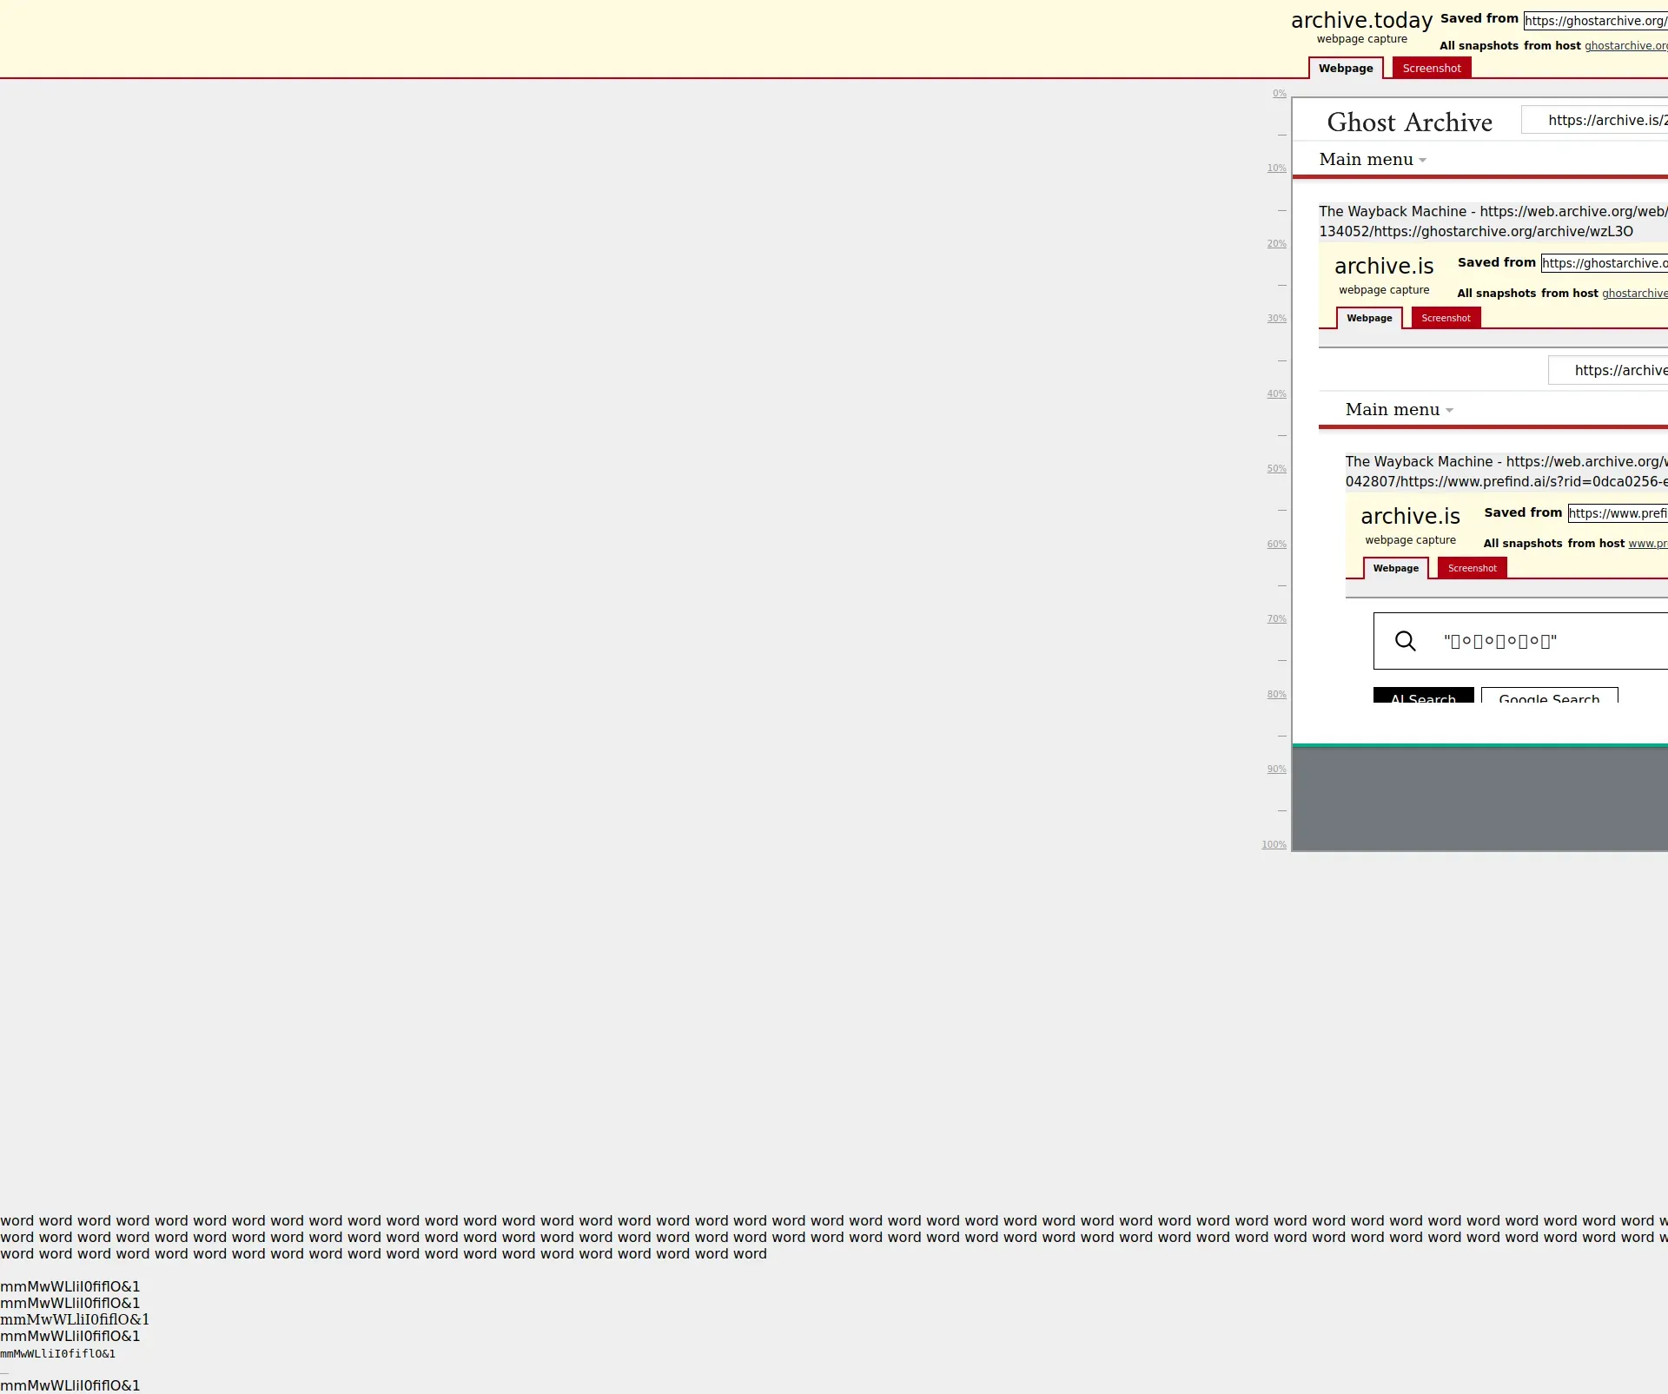This screenshot has width=1668, height=1394.
Task: Jump to the 10% page marker
Action: 1276,168
